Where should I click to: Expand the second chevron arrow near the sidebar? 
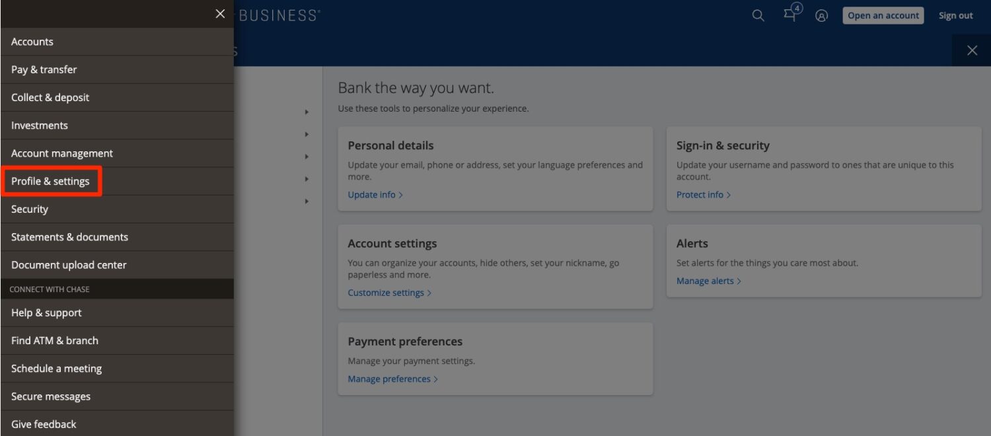pyautogui.click(x=306, y=133)
